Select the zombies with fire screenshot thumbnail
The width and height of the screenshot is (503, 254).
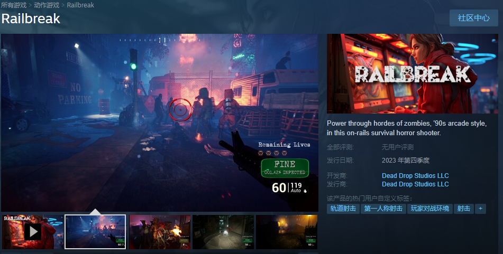(x=160, y=232)
